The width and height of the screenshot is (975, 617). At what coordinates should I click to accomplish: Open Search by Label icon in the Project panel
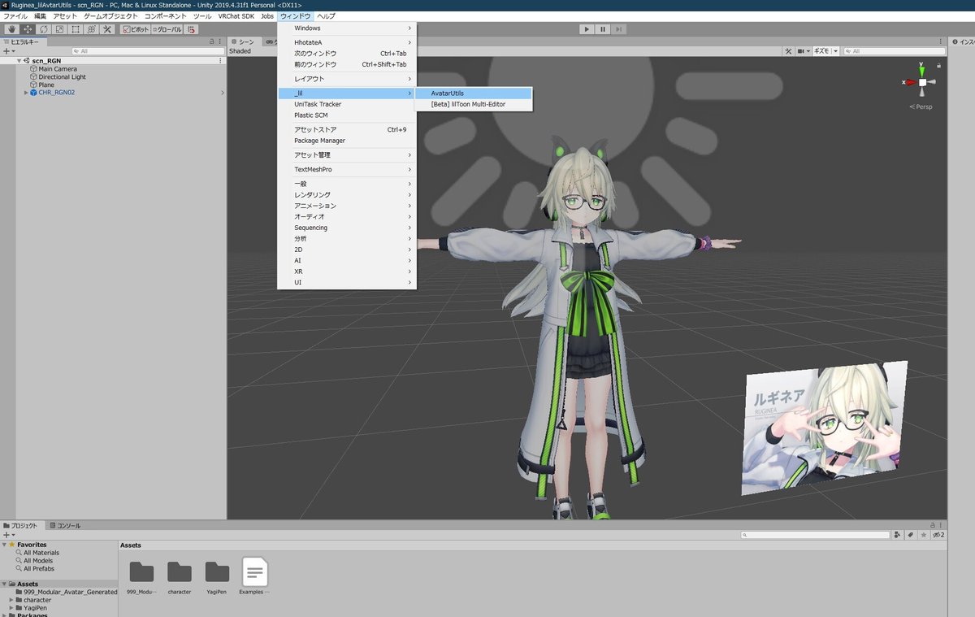coord(911,535)
